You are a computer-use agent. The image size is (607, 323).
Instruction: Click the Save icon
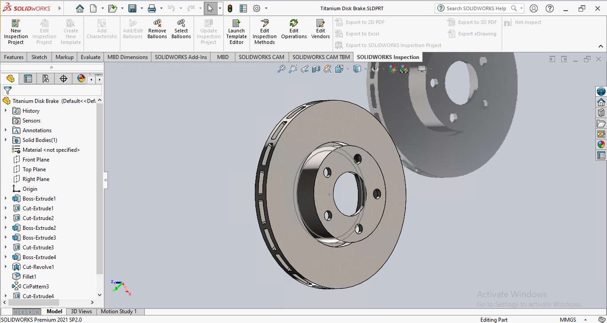(x=132, y=8)
